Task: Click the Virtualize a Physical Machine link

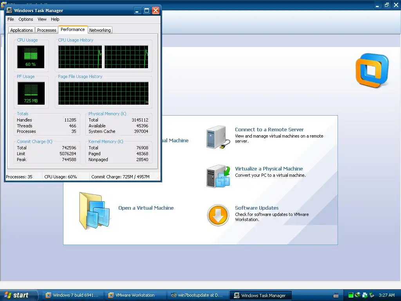Action: click(x=269, y=169)
